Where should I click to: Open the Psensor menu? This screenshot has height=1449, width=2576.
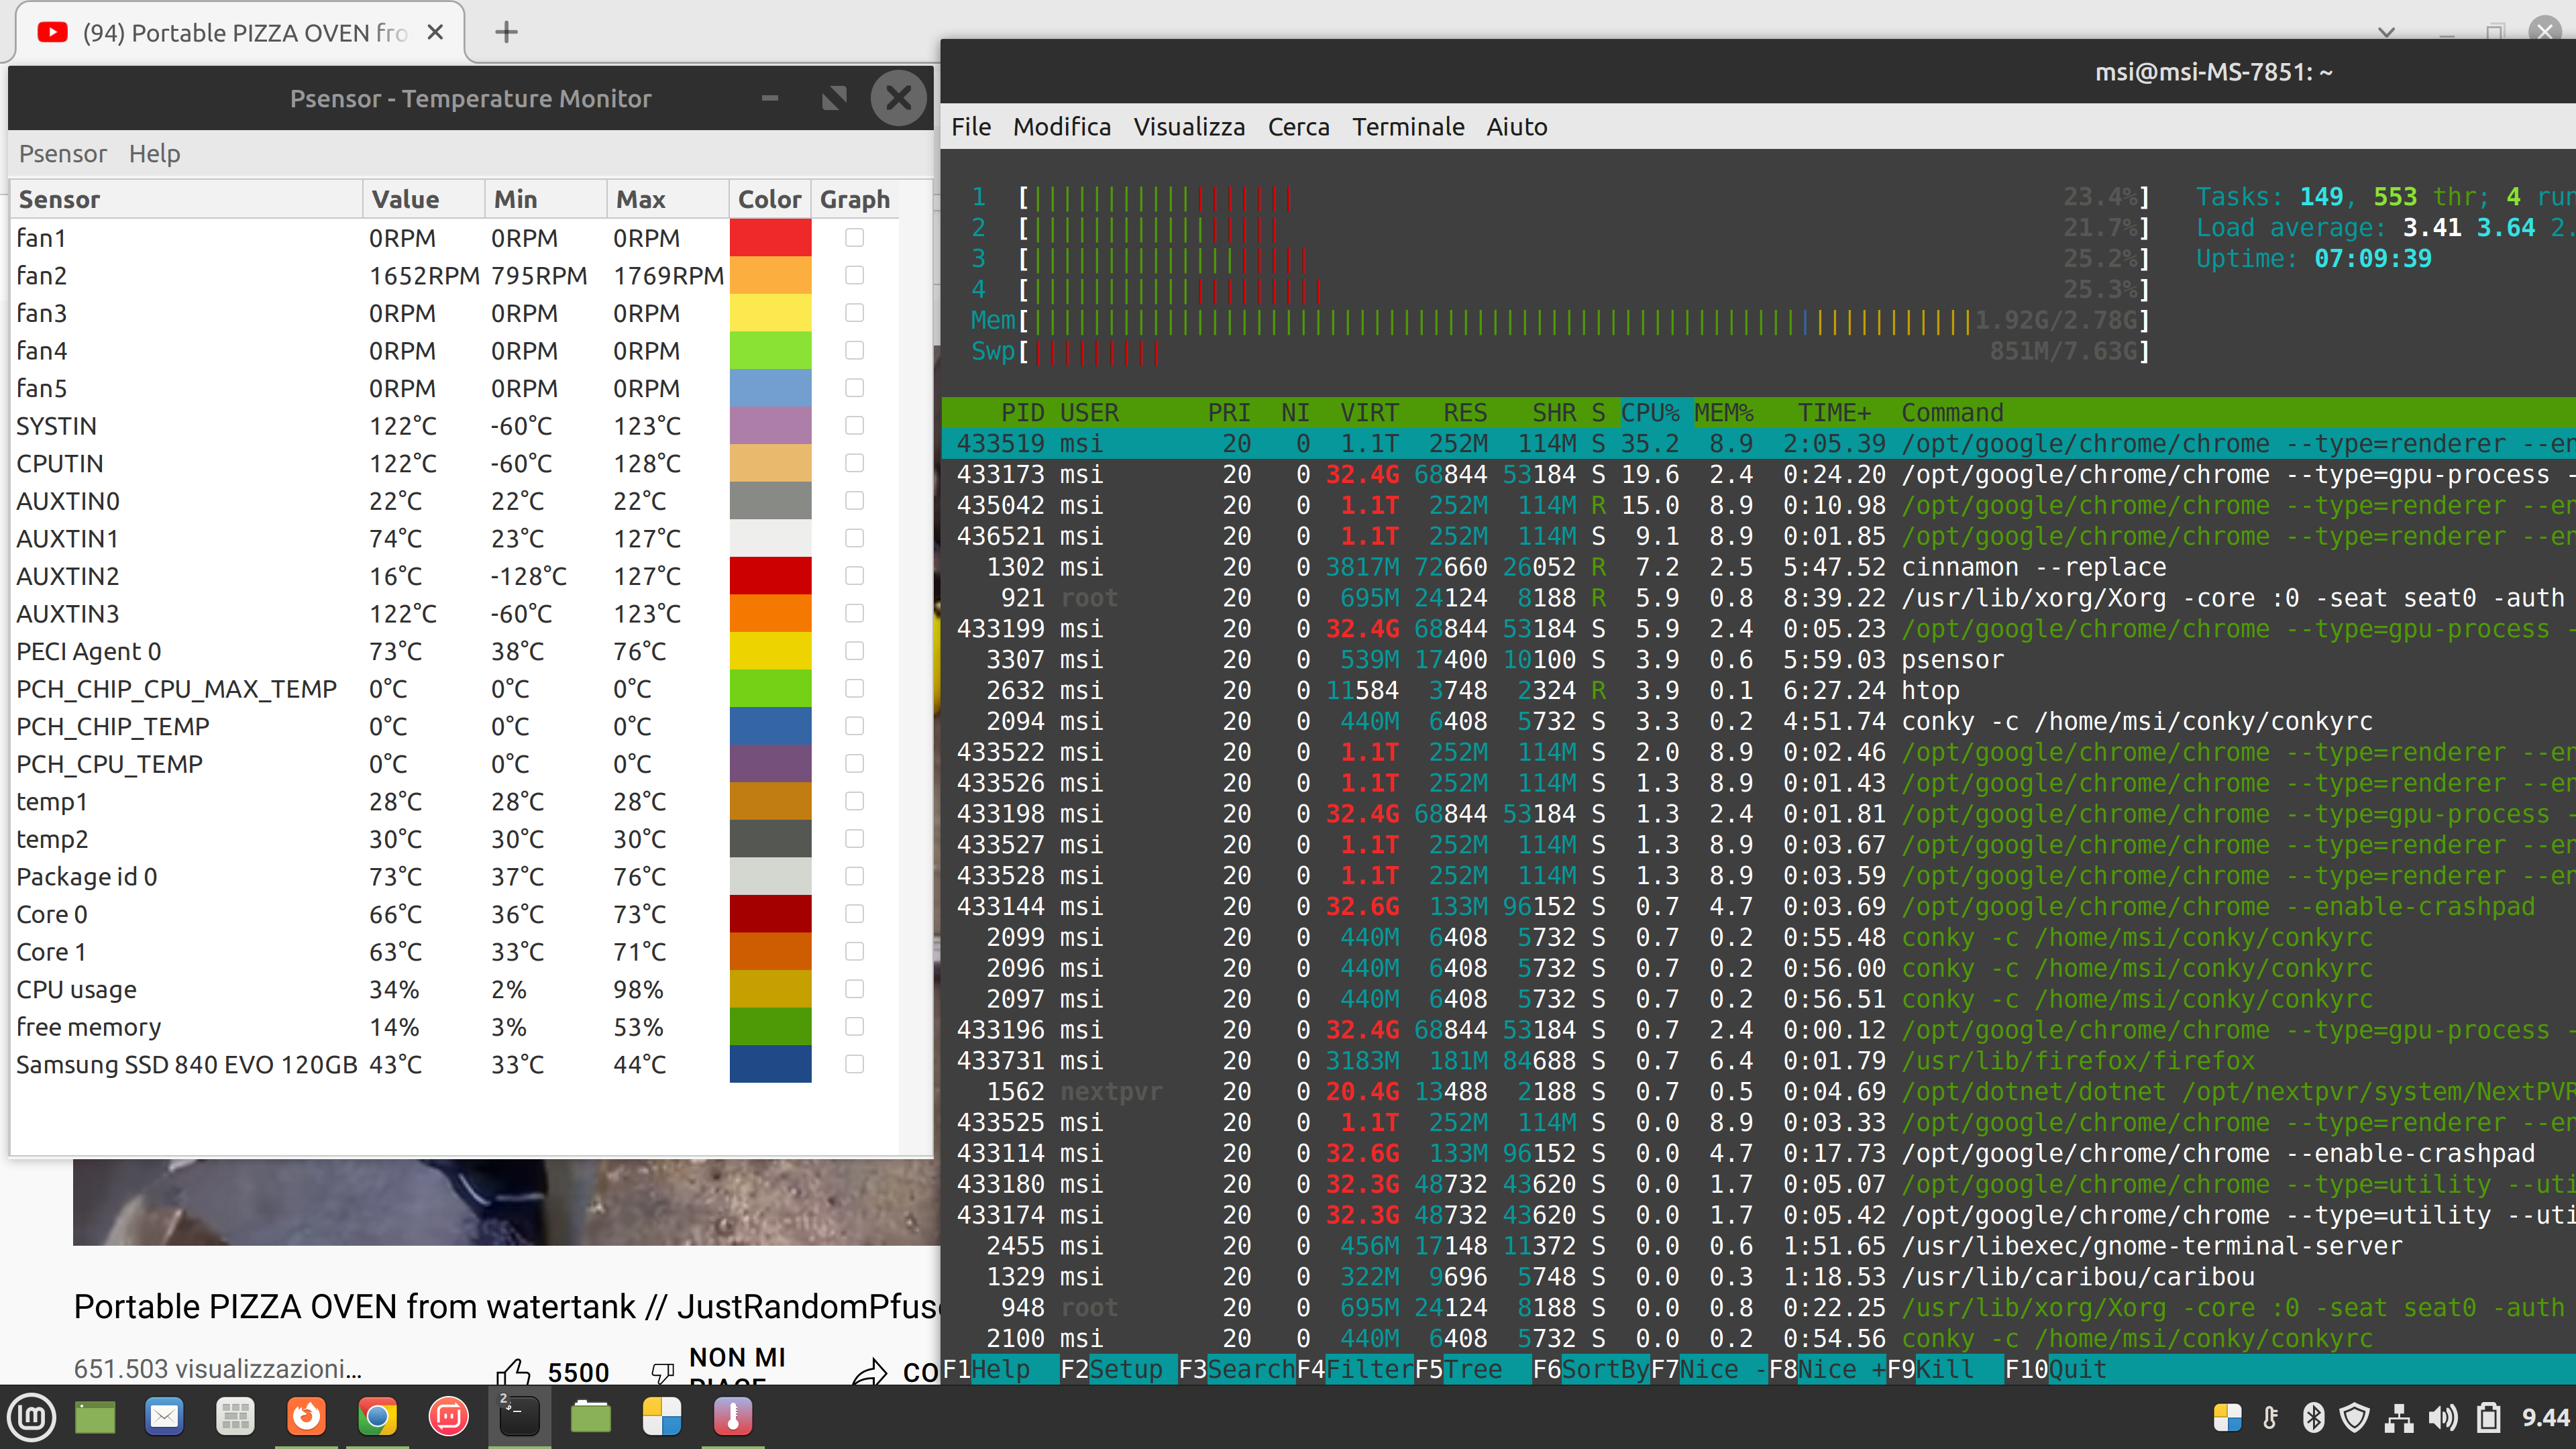tap(62, 154)
